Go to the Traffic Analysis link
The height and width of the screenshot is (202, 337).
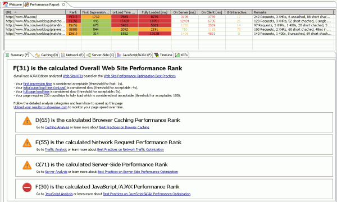pyautogui.click(x=56, y=149)
